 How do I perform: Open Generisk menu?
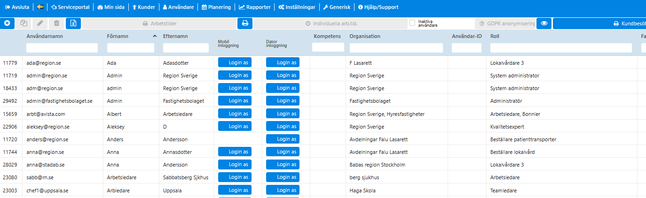(x=337, y=7)
